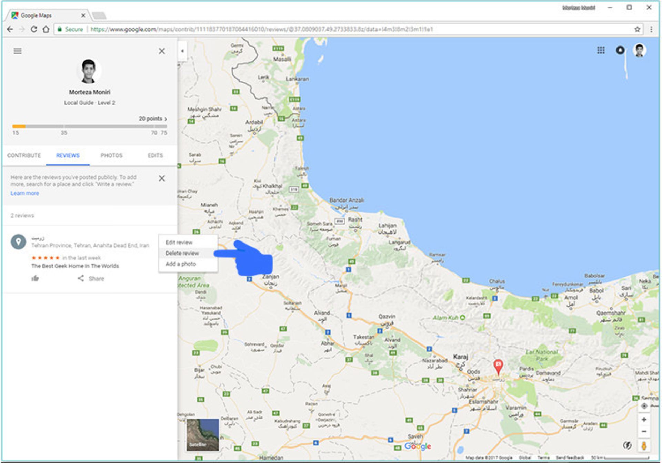Click the Karaj city label on map
This screenshot has height=463, width=662.
point(460,357)
